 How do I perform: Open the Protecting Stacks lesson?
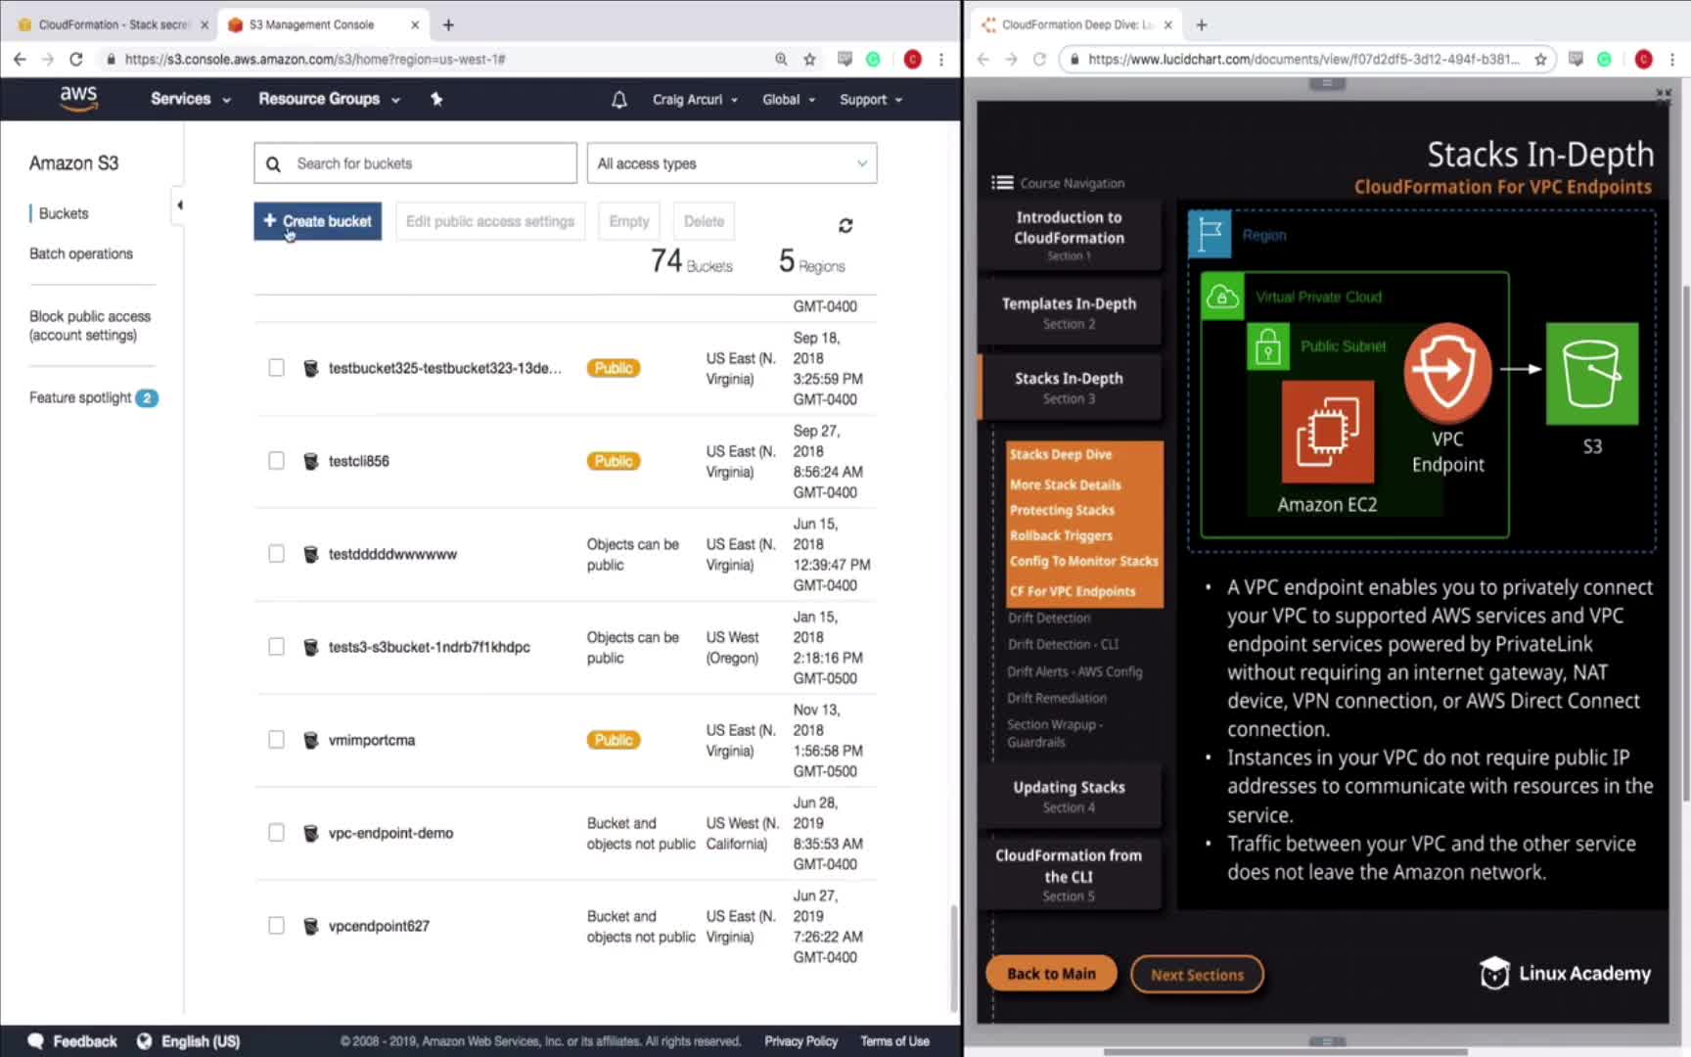coord(1062,510)
